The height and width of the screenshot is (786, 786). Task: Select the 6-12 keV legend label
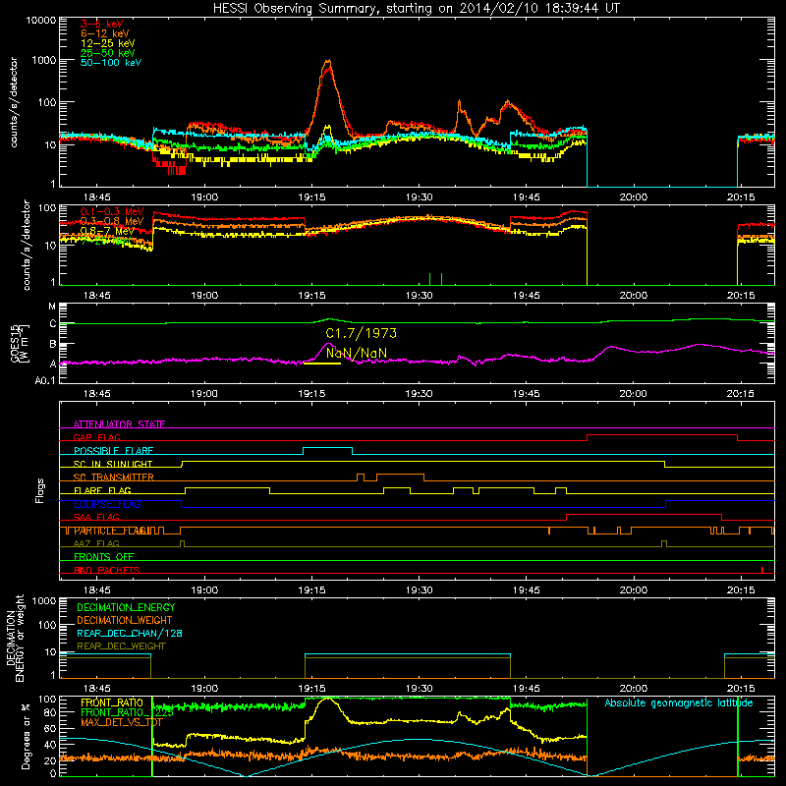pos(105,33)
